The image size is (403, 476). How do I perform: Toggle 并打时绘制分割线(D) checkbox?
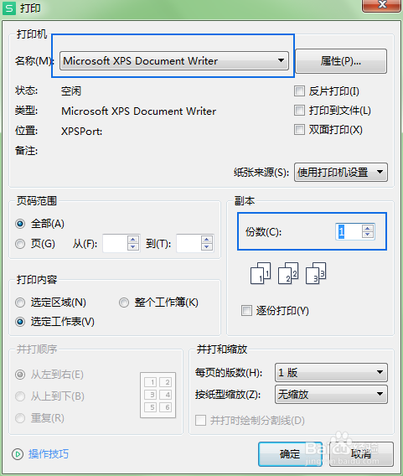[200, 421]
